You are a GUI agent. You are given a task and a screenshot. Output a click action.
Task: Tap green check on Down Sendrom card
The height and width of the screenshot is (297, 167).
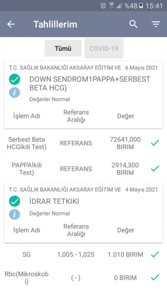[x=14, y=79]
